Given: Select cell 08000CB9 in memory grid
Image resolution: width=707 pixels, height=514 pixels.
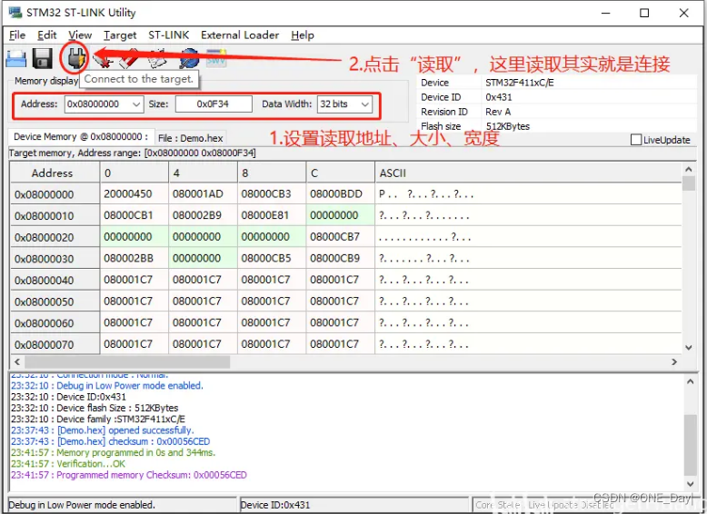Looking at the screenshot, I should coord(341,259).
